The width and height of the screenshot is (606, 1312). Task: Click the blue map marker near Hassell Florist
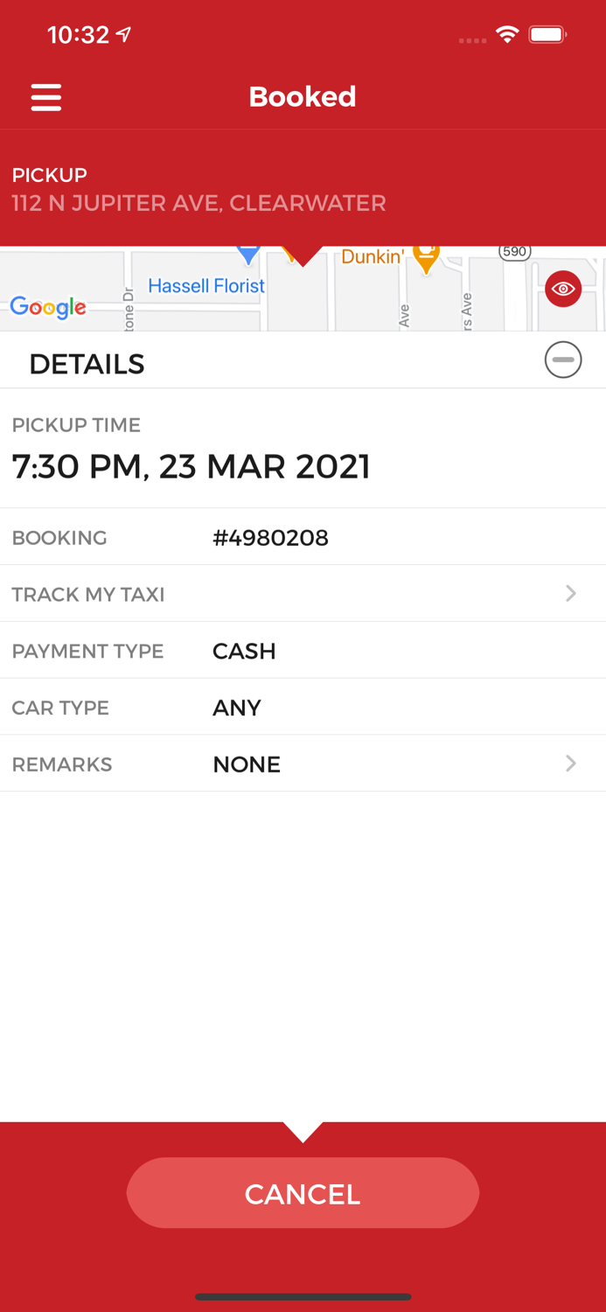(x=247, y=252)
